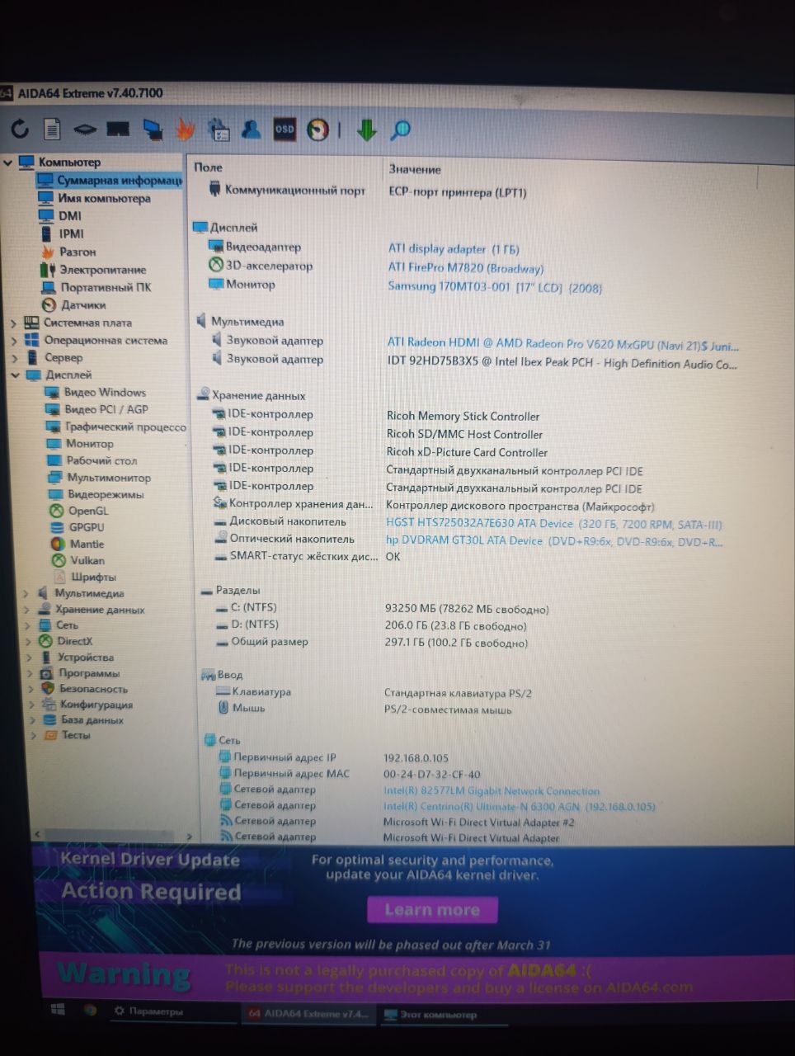Expand the Сеть tree node
This screenshot has height=1056, width=795.
pyautogui.click(x=28, y=625)
